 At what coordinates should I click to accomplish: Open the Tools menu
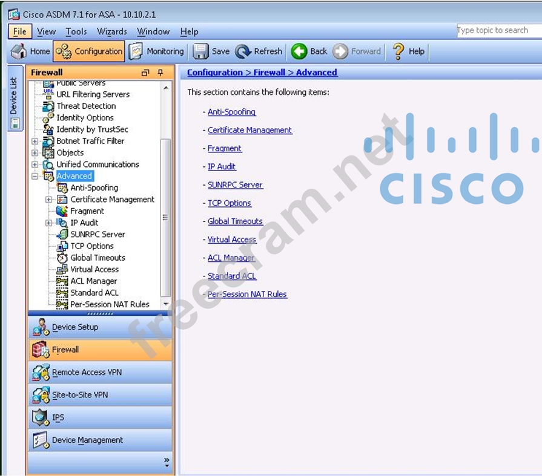(x=76, y=31)
